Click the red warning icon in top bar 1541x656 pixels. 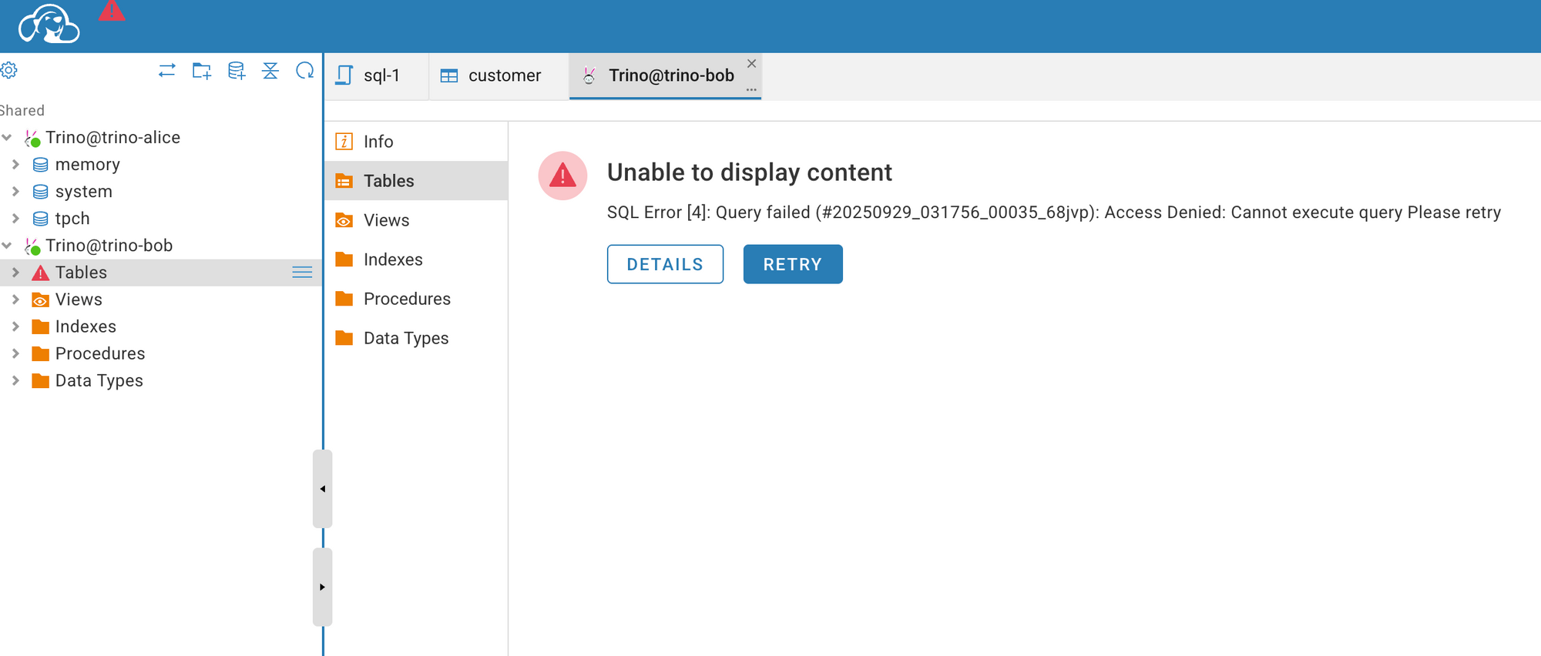(112, 11)
